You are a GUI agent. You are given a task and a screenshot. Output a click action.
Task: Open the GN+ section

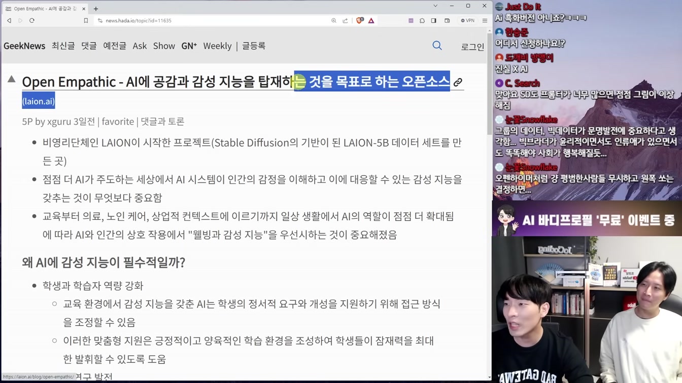coord(189,46)
